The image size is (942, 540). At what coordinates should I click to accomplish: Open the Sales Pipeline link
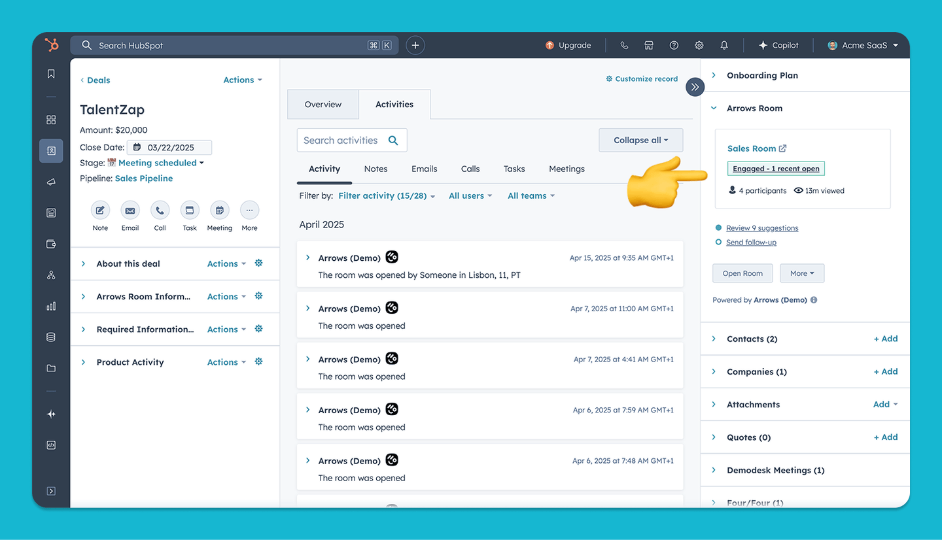pos(144,178)
